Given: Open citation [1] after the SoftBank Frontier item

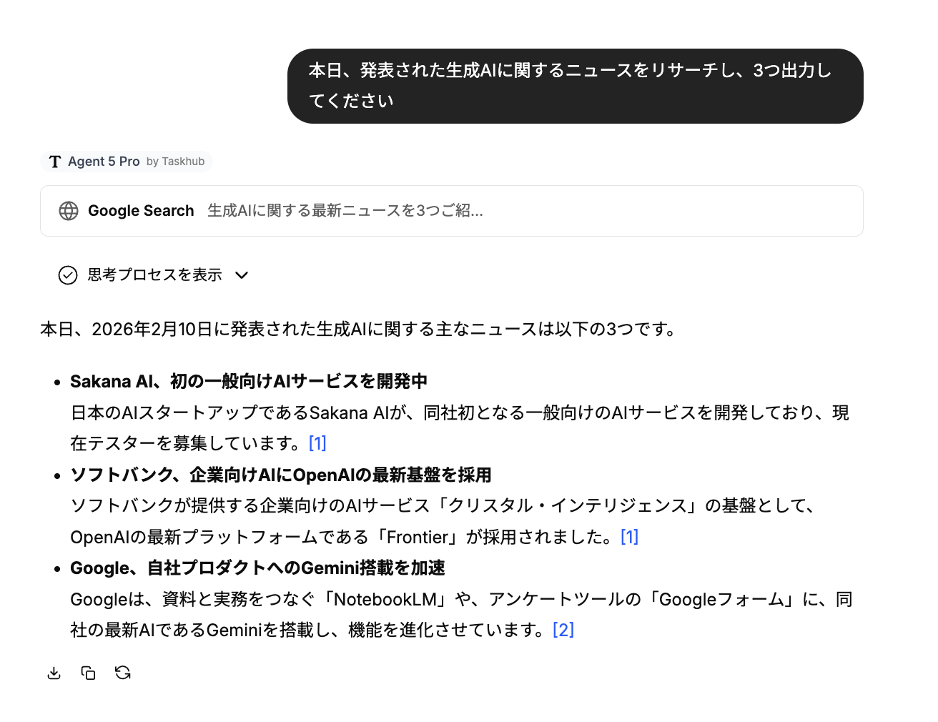Looking at the screenshot, I should [x=629, y=537].
